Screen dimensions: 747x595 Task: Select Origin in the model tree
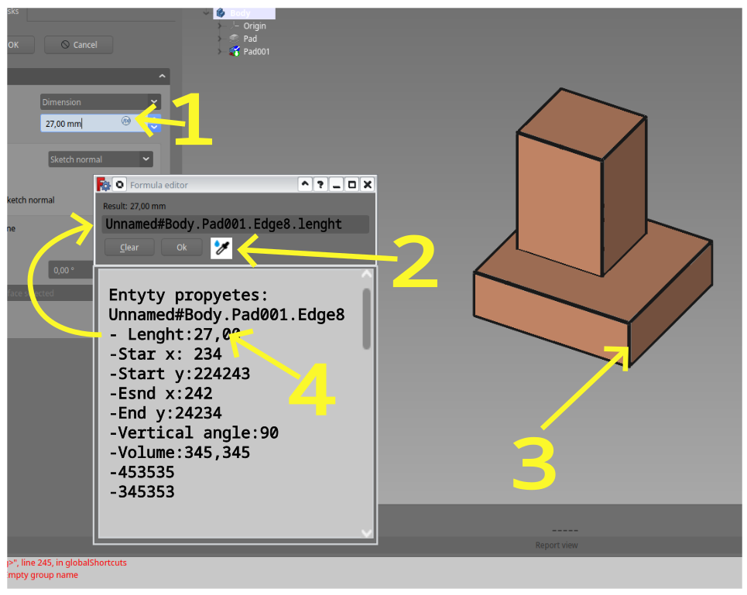pyautogui.click(x=255, y=26)
